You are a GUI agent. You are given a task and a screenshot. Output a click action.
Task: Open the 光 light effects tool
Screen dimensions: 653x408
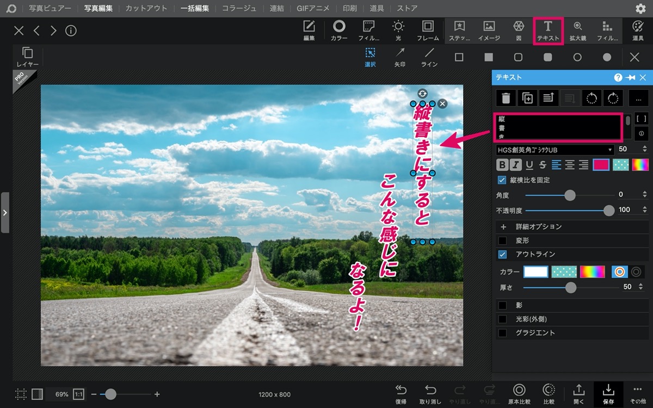click(x=398, y=30)
